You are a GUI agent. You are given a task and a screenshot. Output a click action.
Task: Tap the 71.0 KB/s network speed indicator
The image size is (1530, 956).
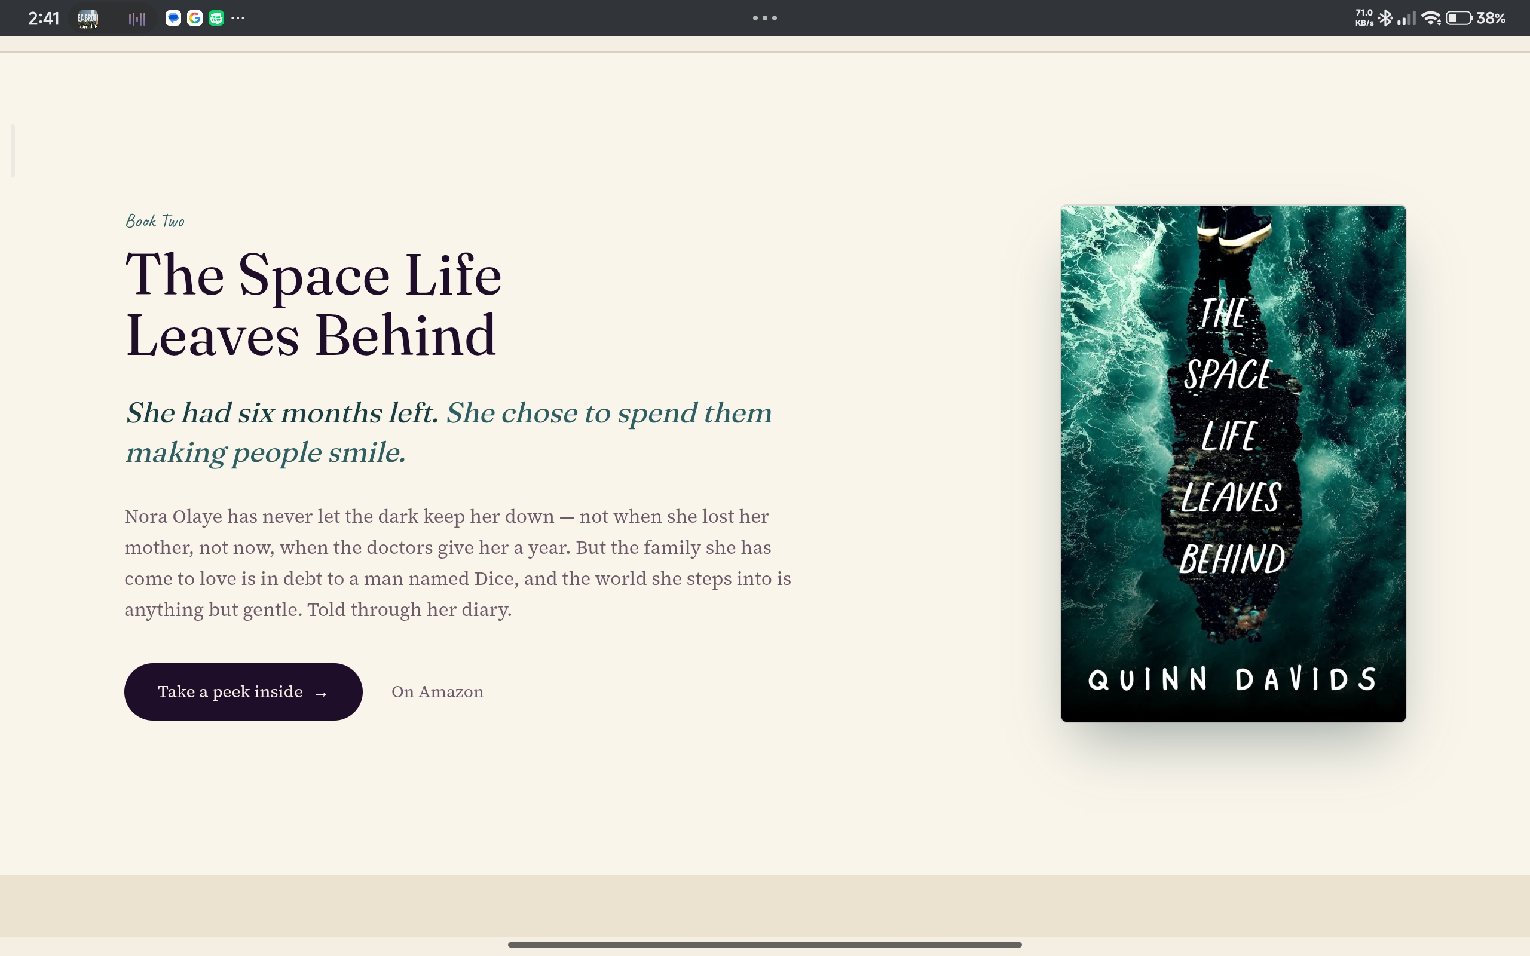(x=1364, y=18)
